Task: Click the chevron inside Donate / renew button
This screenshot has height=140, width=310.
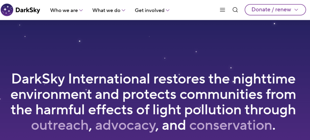Action: (296, 10)
